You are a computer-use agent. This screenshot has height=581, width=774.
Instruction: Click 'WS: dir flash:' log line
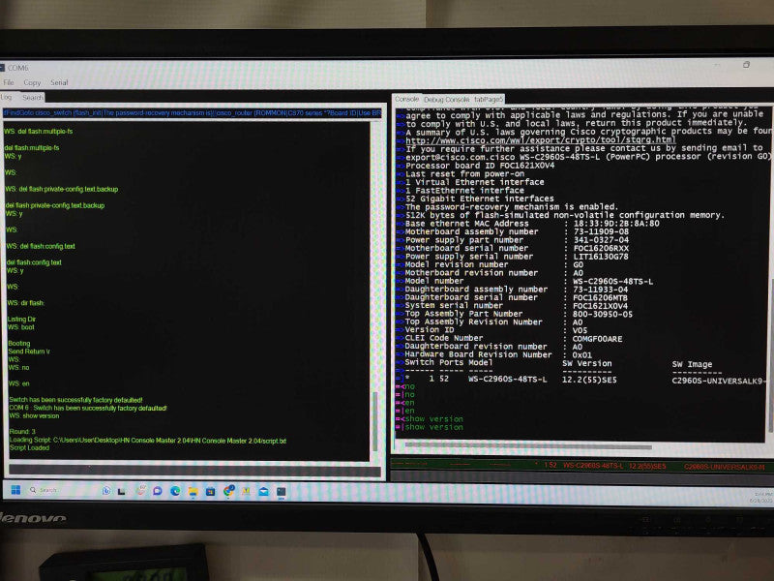26,303
